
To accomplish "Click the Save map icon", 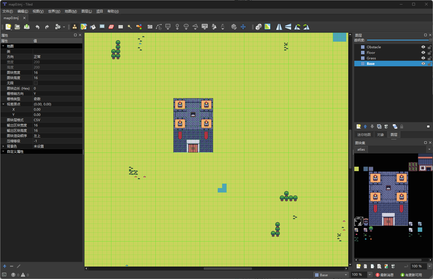I will [x=27, y=27].
